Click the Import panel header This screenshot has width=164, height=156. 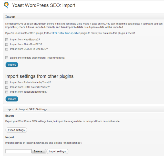10,17
